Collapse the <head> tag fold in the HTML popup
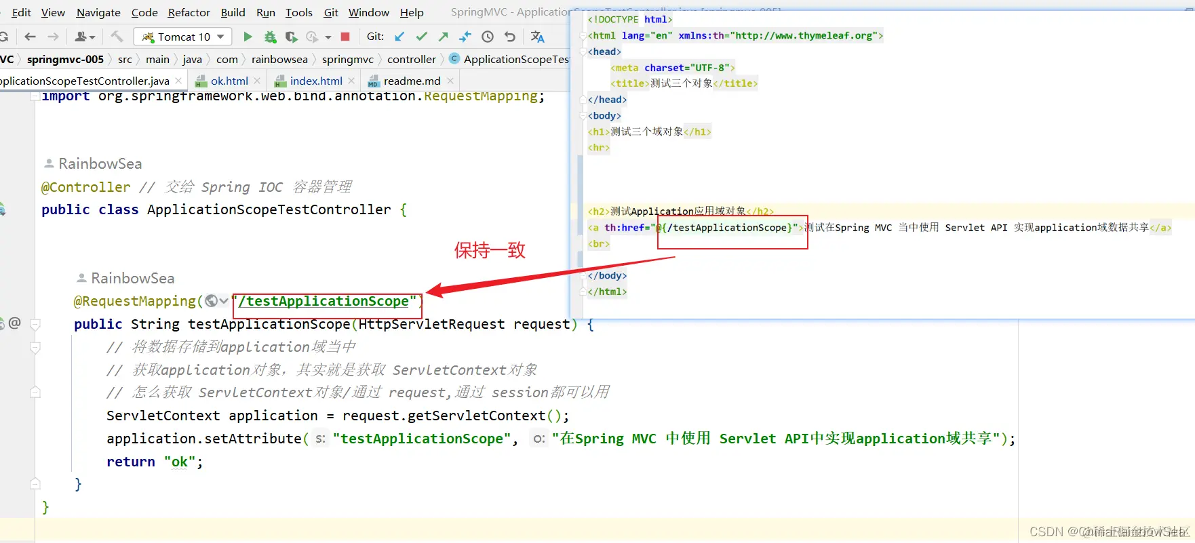Screen dimensions: 1195x543 click(583, 52)
